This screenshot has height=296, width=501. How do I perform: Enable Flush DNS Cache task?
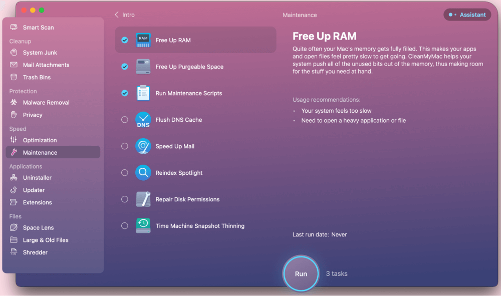tap(124, 120)
